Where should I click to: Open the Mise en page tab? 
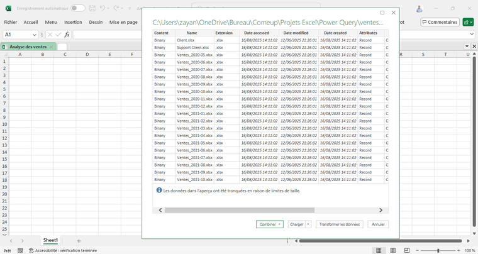click(123, 22)
